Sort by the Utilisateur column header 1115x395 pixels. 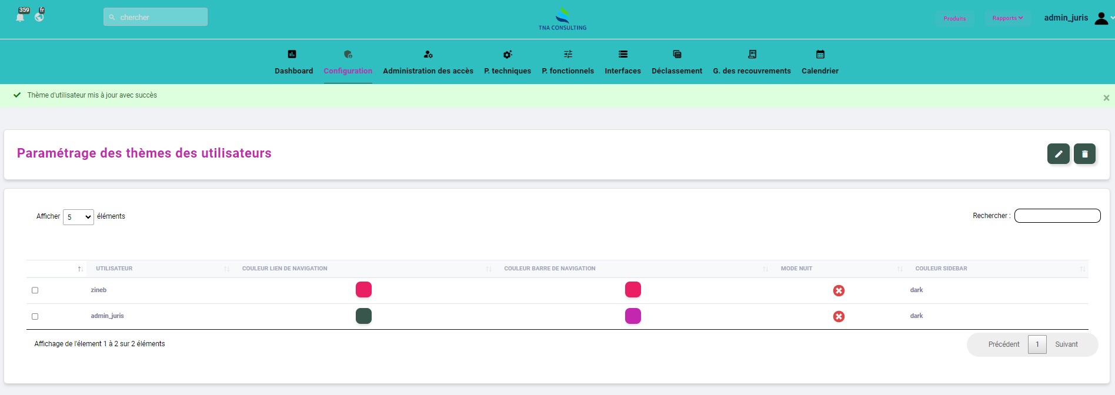114,269
